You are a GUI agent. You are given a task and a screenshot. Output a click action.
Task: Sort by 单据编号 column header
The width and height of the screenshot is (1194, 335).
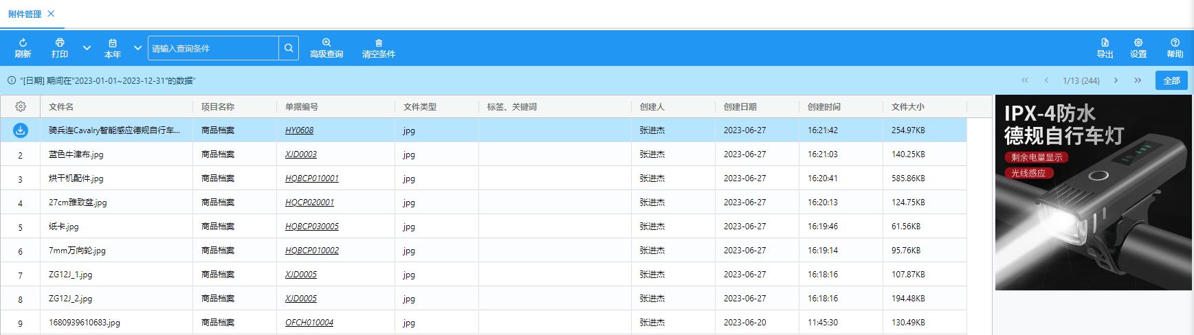(302, 106)
